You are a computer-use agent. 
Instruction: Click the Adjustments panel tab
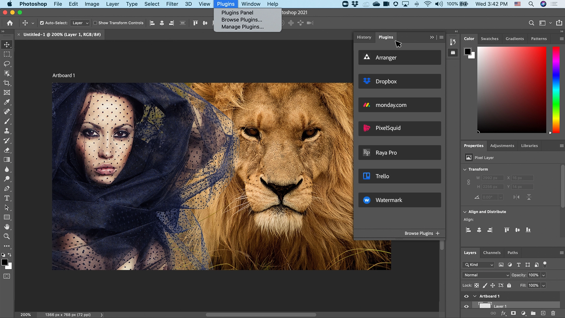click(502, 145)
